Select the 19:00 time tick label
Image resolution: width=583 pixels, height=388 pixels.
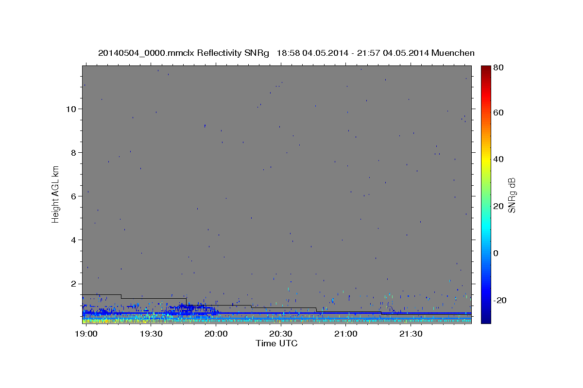point(86,334)
